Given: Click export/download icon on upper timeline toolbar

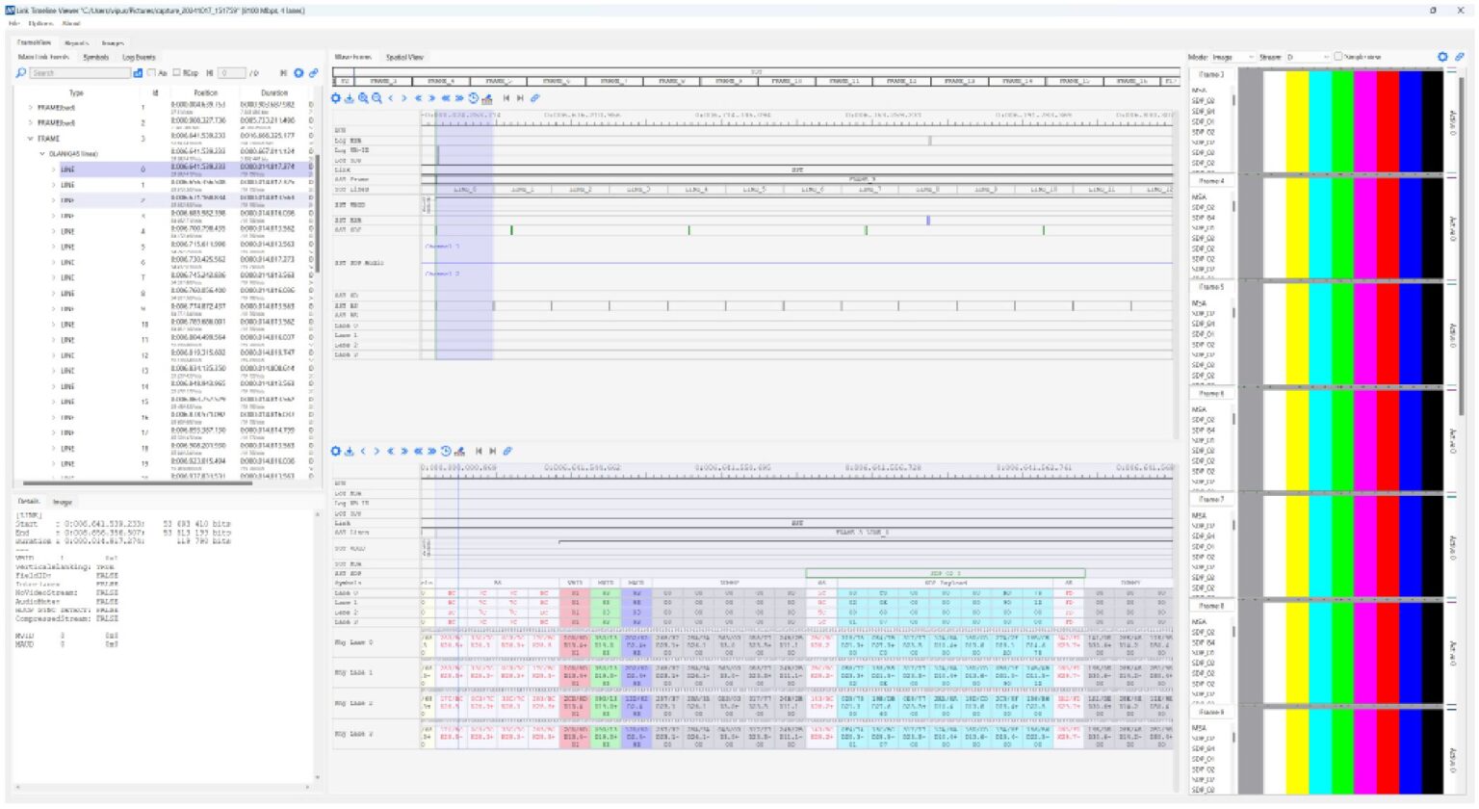Looking at the screenshot, I should point(350,98).
